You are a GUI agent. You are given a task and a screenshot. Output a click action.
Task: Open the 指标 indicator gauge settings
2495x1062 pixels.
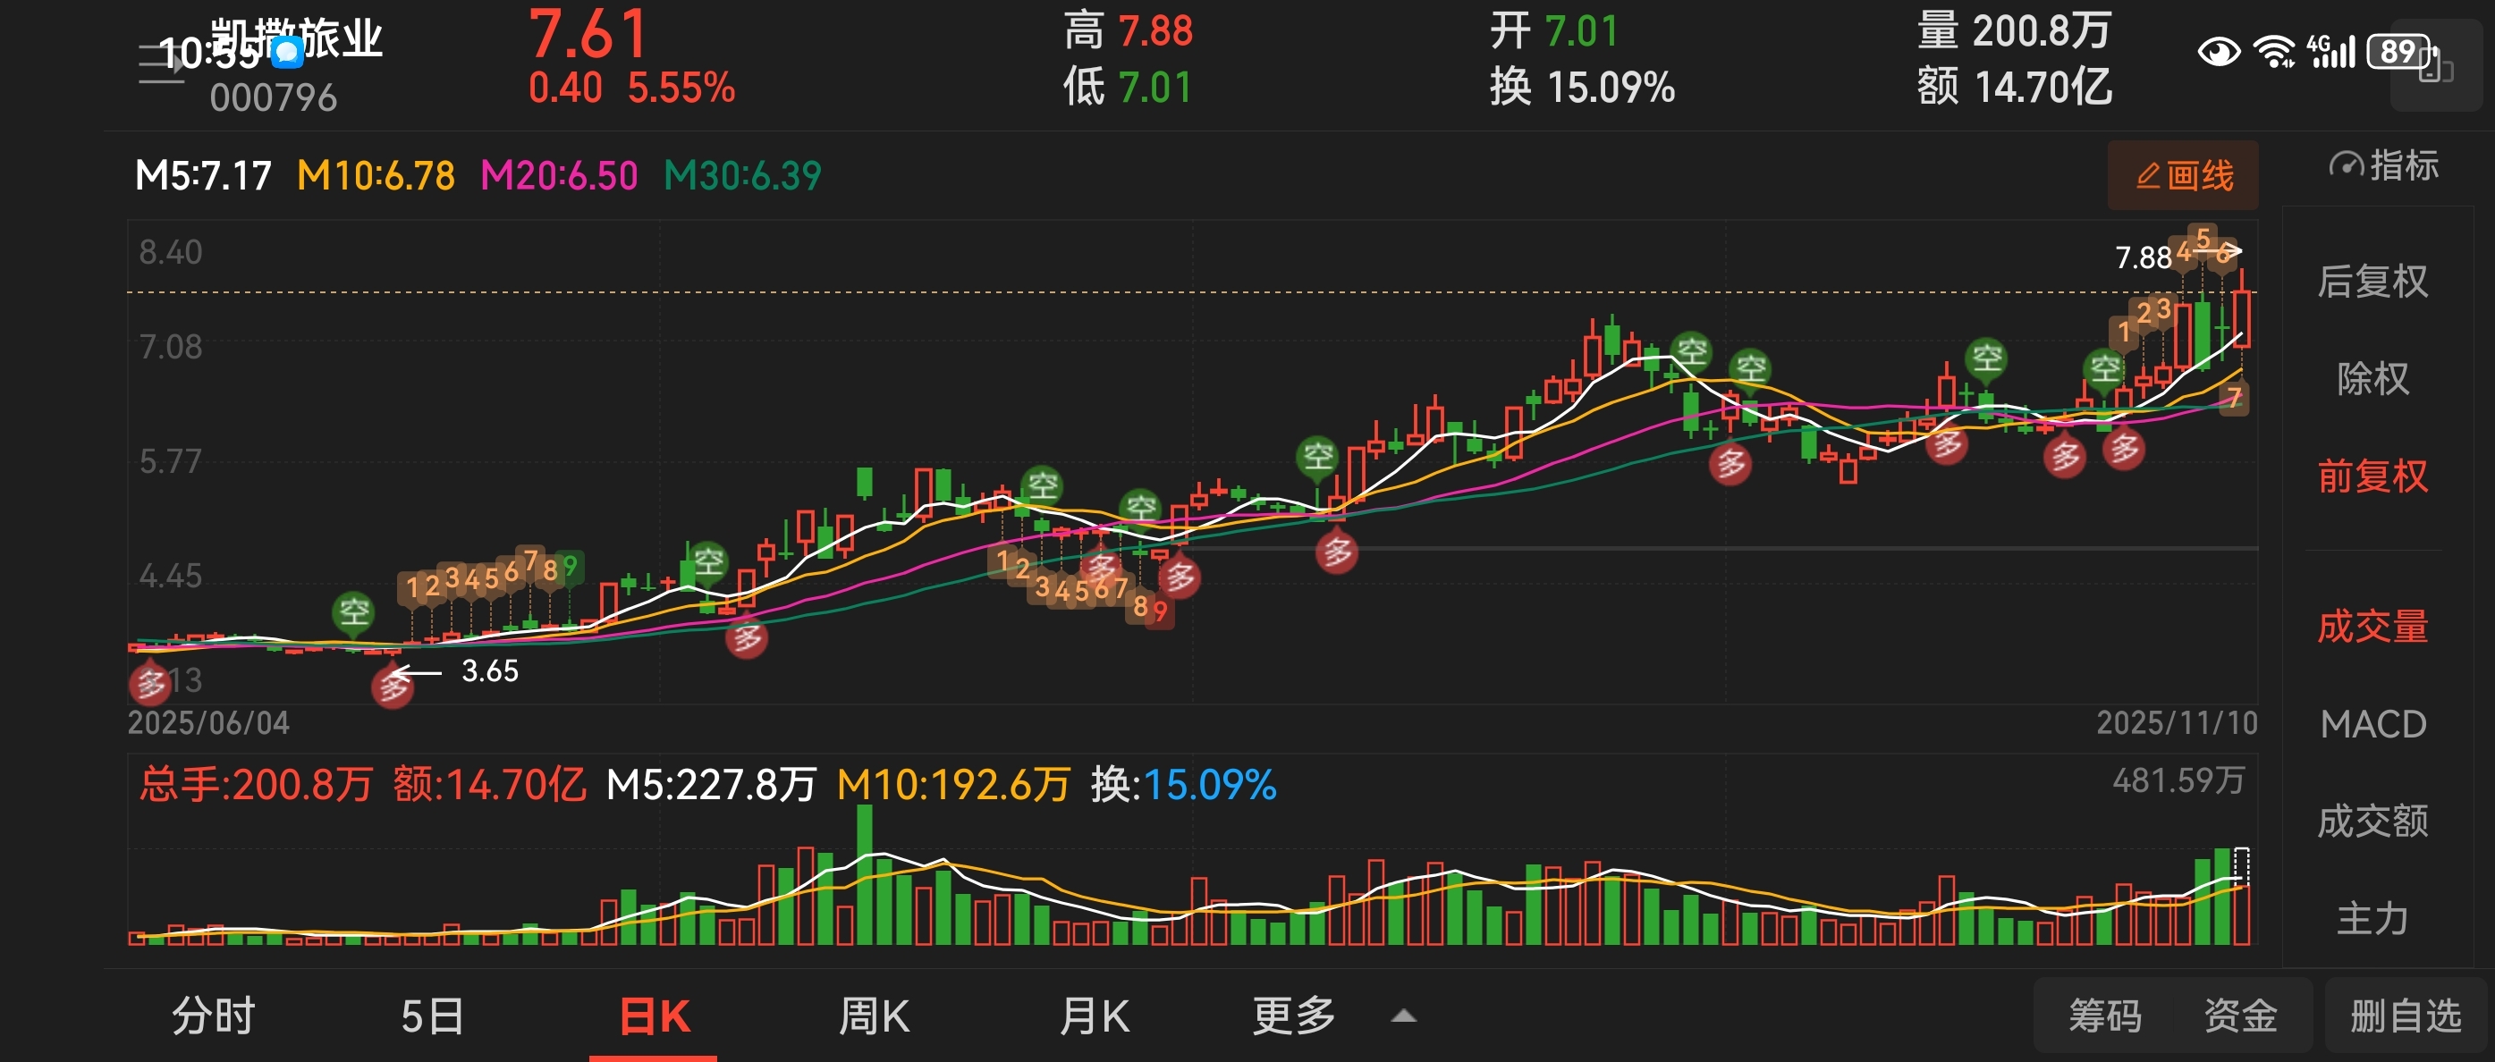coord(2382,165)
